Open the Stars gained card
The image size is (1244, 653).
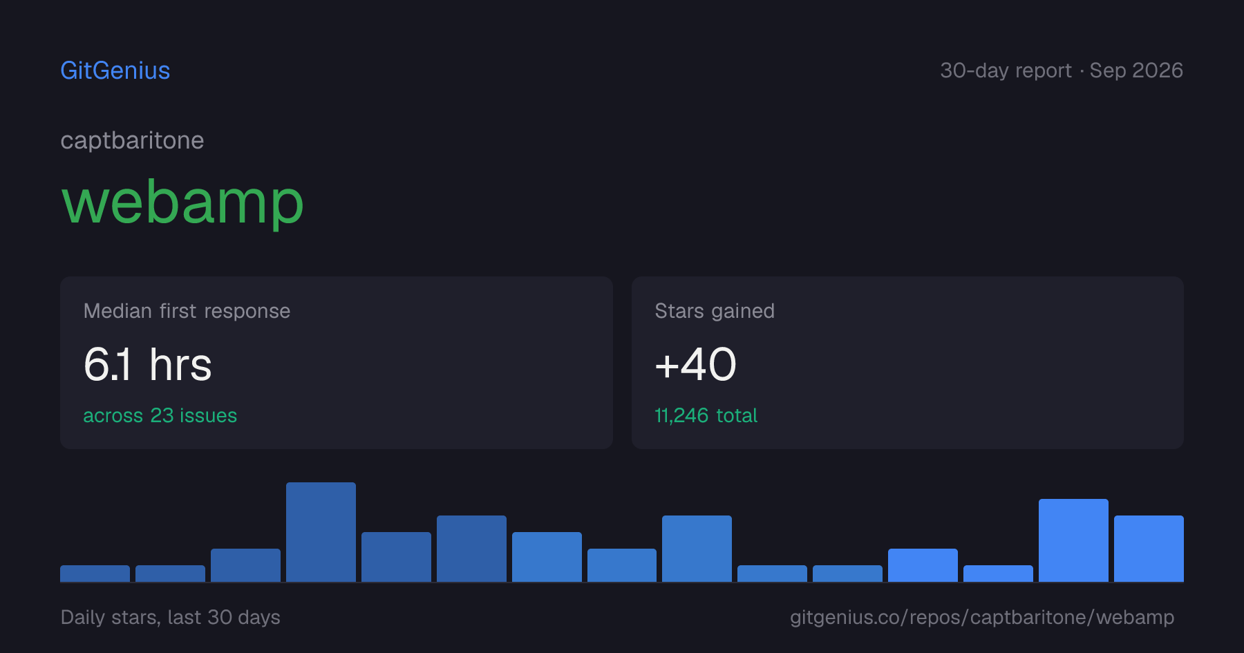pyautogui.click(x=907, y=363)
